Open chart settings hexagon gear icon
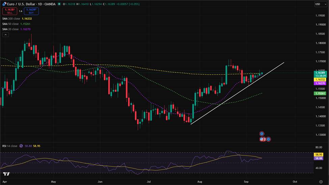The image size is (329, 185). [x=321, y=182]
